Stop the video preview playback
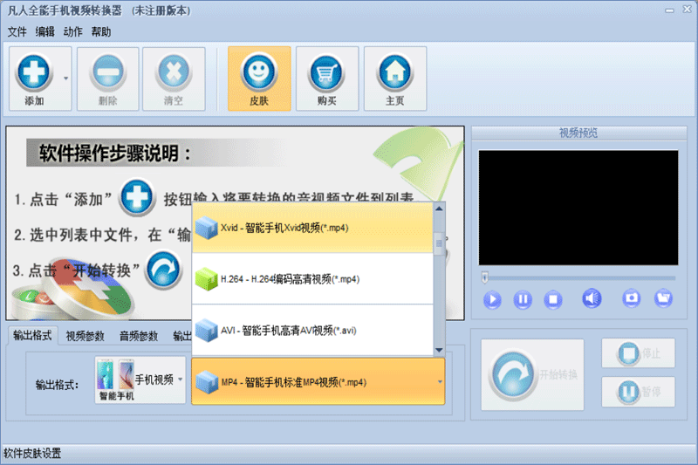Viewport: 698px width, 465px height. (553, 299)
